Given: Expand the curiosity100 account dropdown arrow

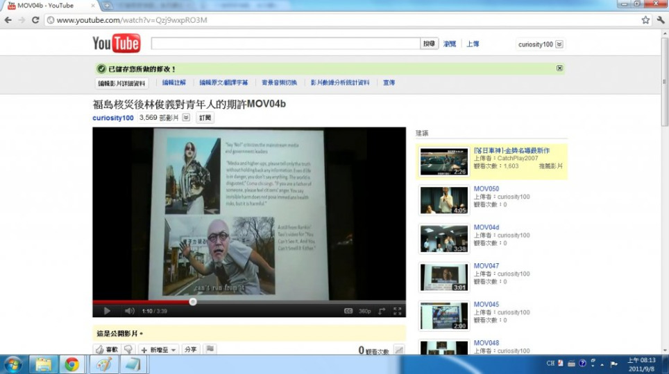Looking at the screenshot, I should point(559,44).
